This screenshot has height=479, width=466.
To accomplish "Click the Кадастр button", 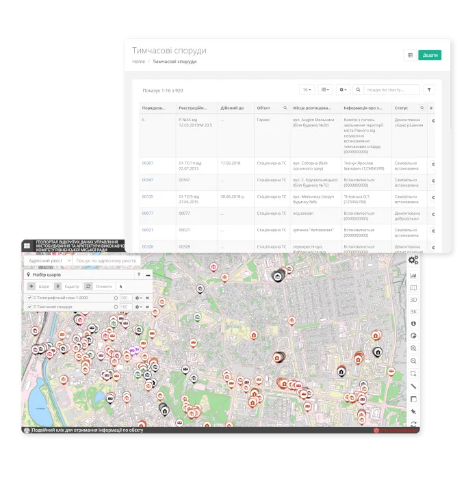I will tap(68, 287).
